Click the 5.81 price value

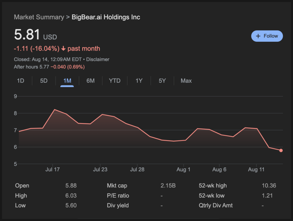coord(27,35)
